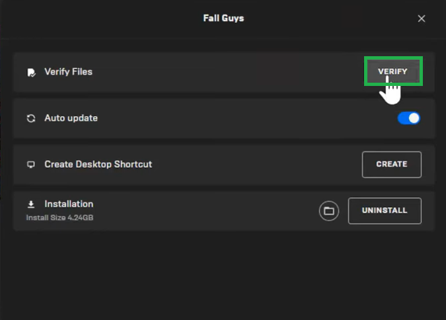Click CREATE for desktop shortcut
446x320 pixels.
click(392, 164)
